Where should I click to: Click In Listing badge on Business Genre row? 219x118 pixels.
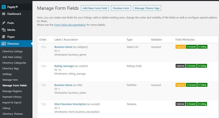[202, 47]
